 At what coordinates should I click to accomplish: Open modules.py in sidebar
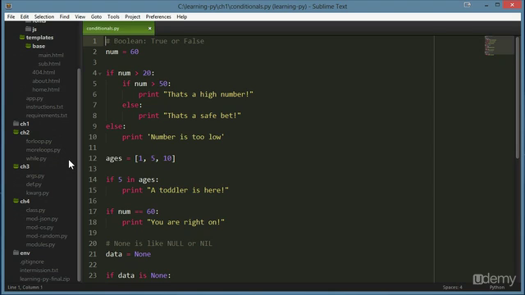coord(40,244)
